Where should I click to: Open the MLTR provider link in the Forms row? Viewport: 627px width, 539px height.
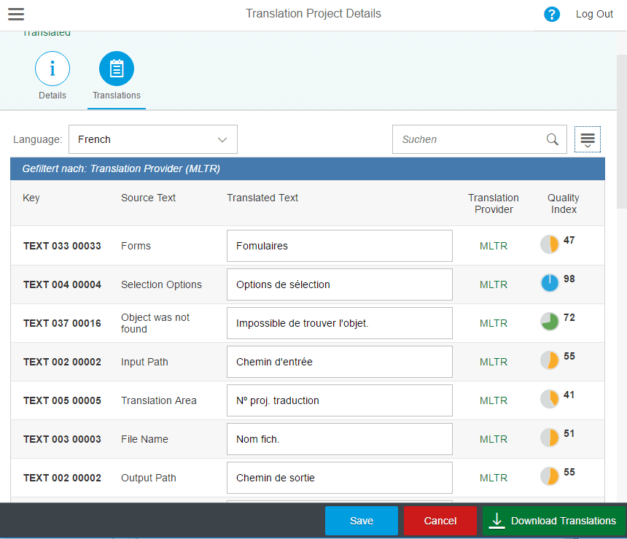coord(493,246)
